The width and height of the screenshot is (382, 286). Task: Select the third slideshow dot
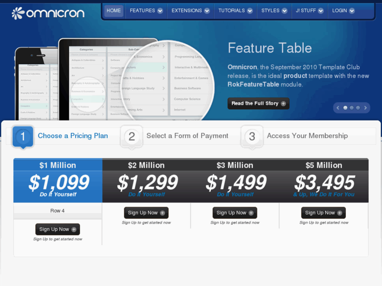click(x=358, y=108)
